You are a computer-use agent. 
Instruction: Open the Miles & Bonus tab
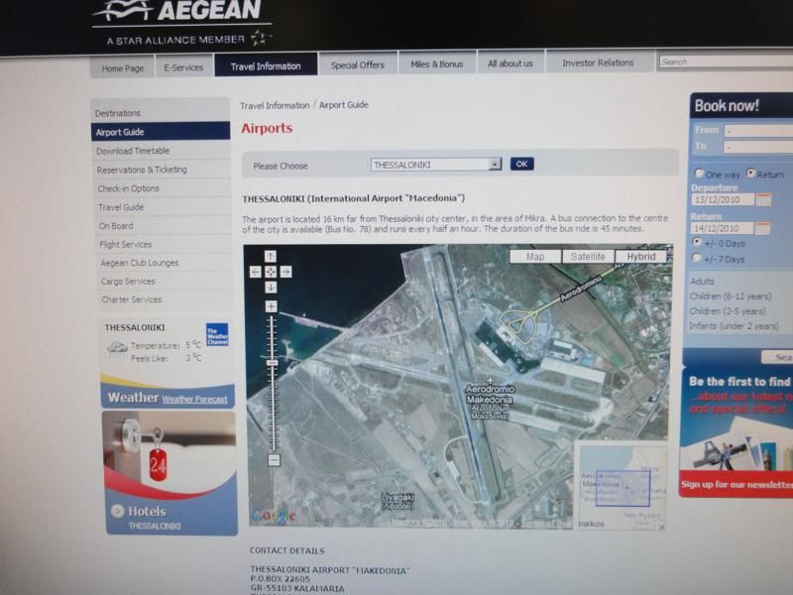pyautogui.click(x=437, y=63)
